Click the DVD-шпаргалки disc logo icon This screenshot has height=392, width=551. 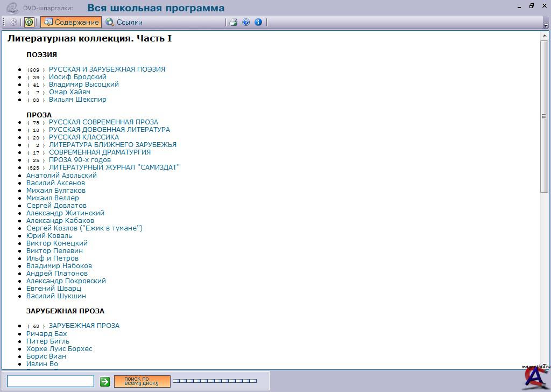(x=12, y=8)
